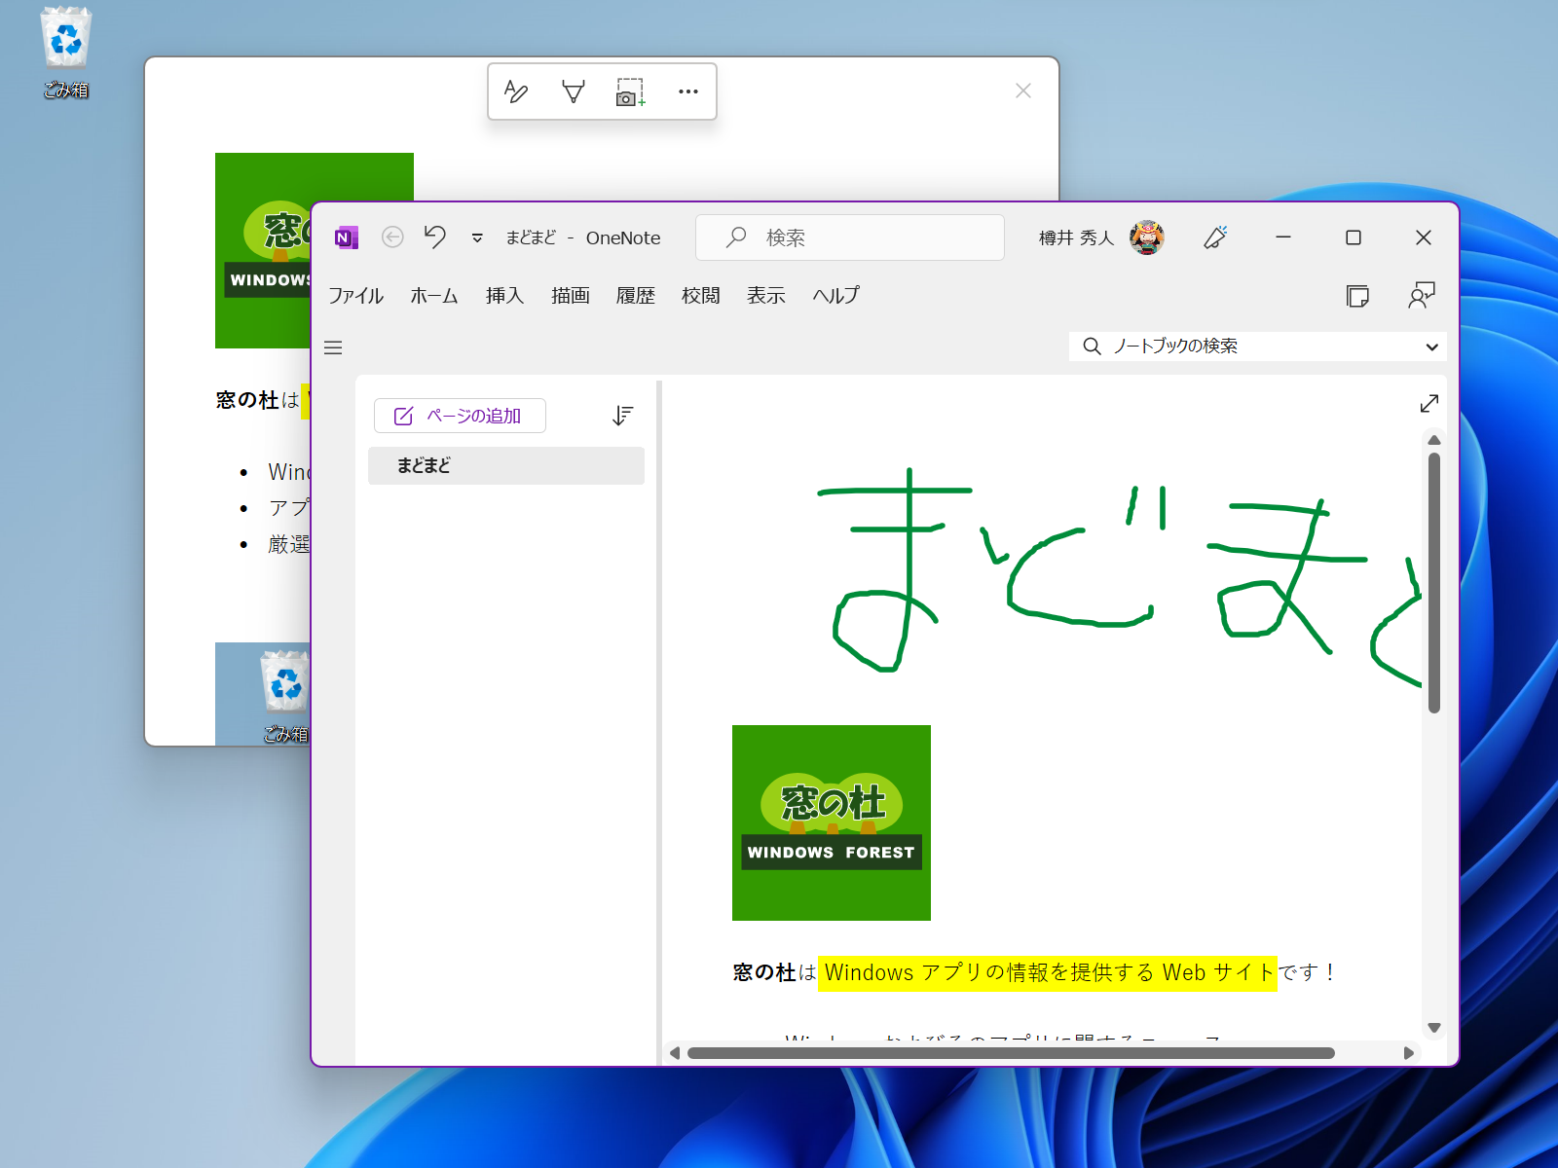Sort pages with the descending sort icon
The width and height of the screenshot is (1558, 1168).
pyautogui.click(x=621, y=416)
